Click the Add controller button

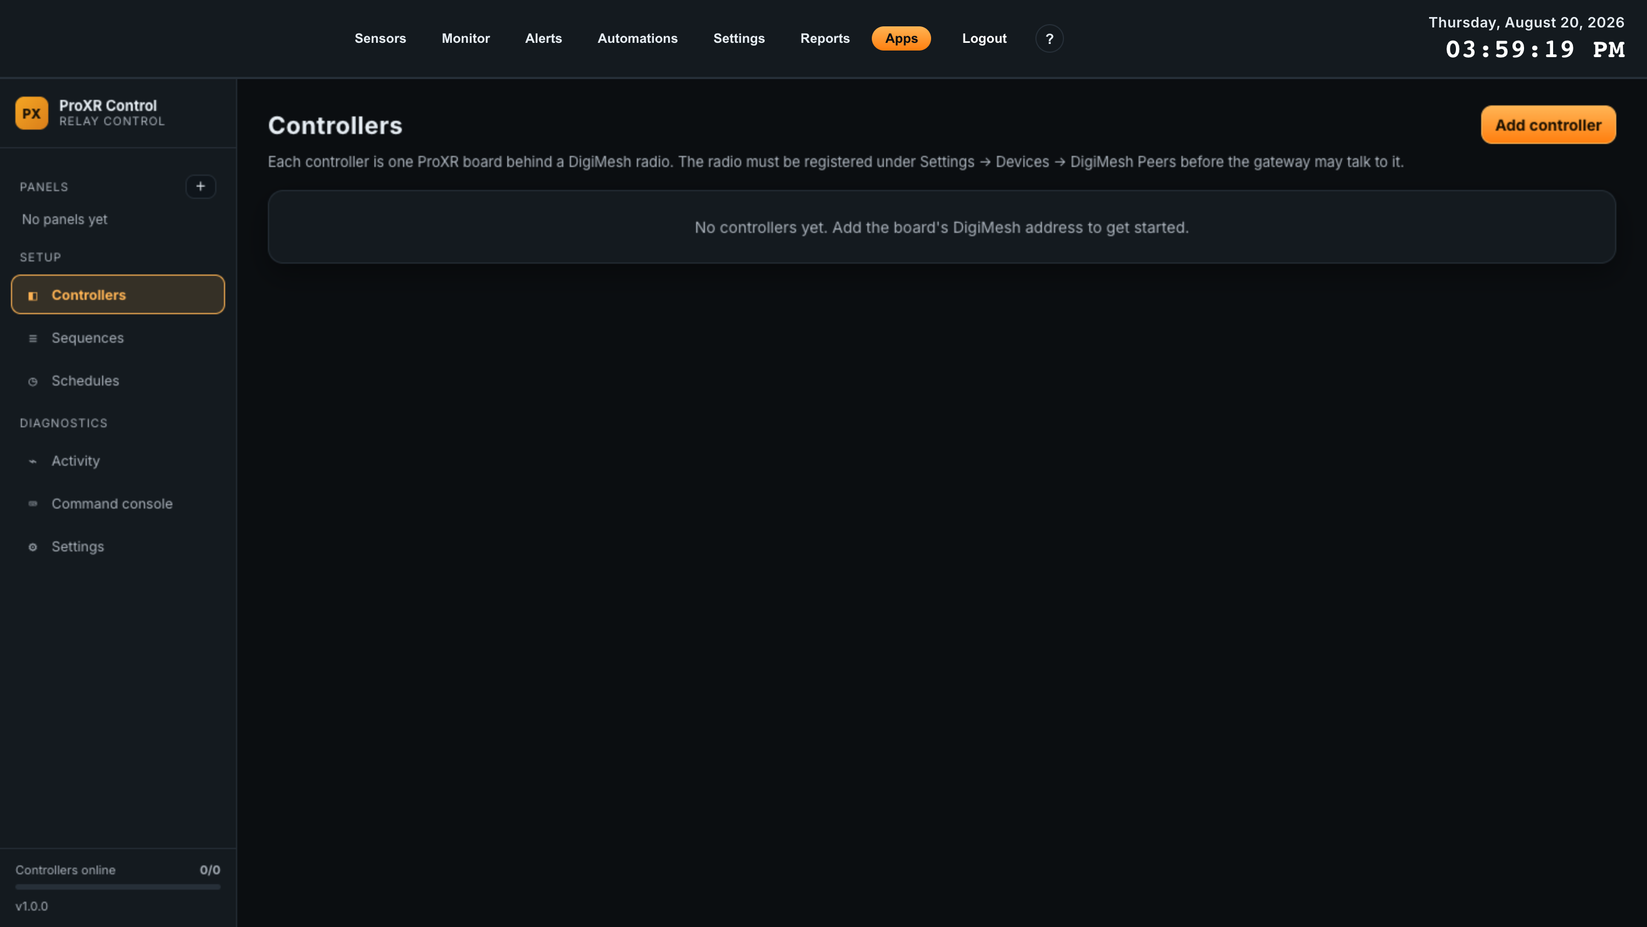[1549, 125]
